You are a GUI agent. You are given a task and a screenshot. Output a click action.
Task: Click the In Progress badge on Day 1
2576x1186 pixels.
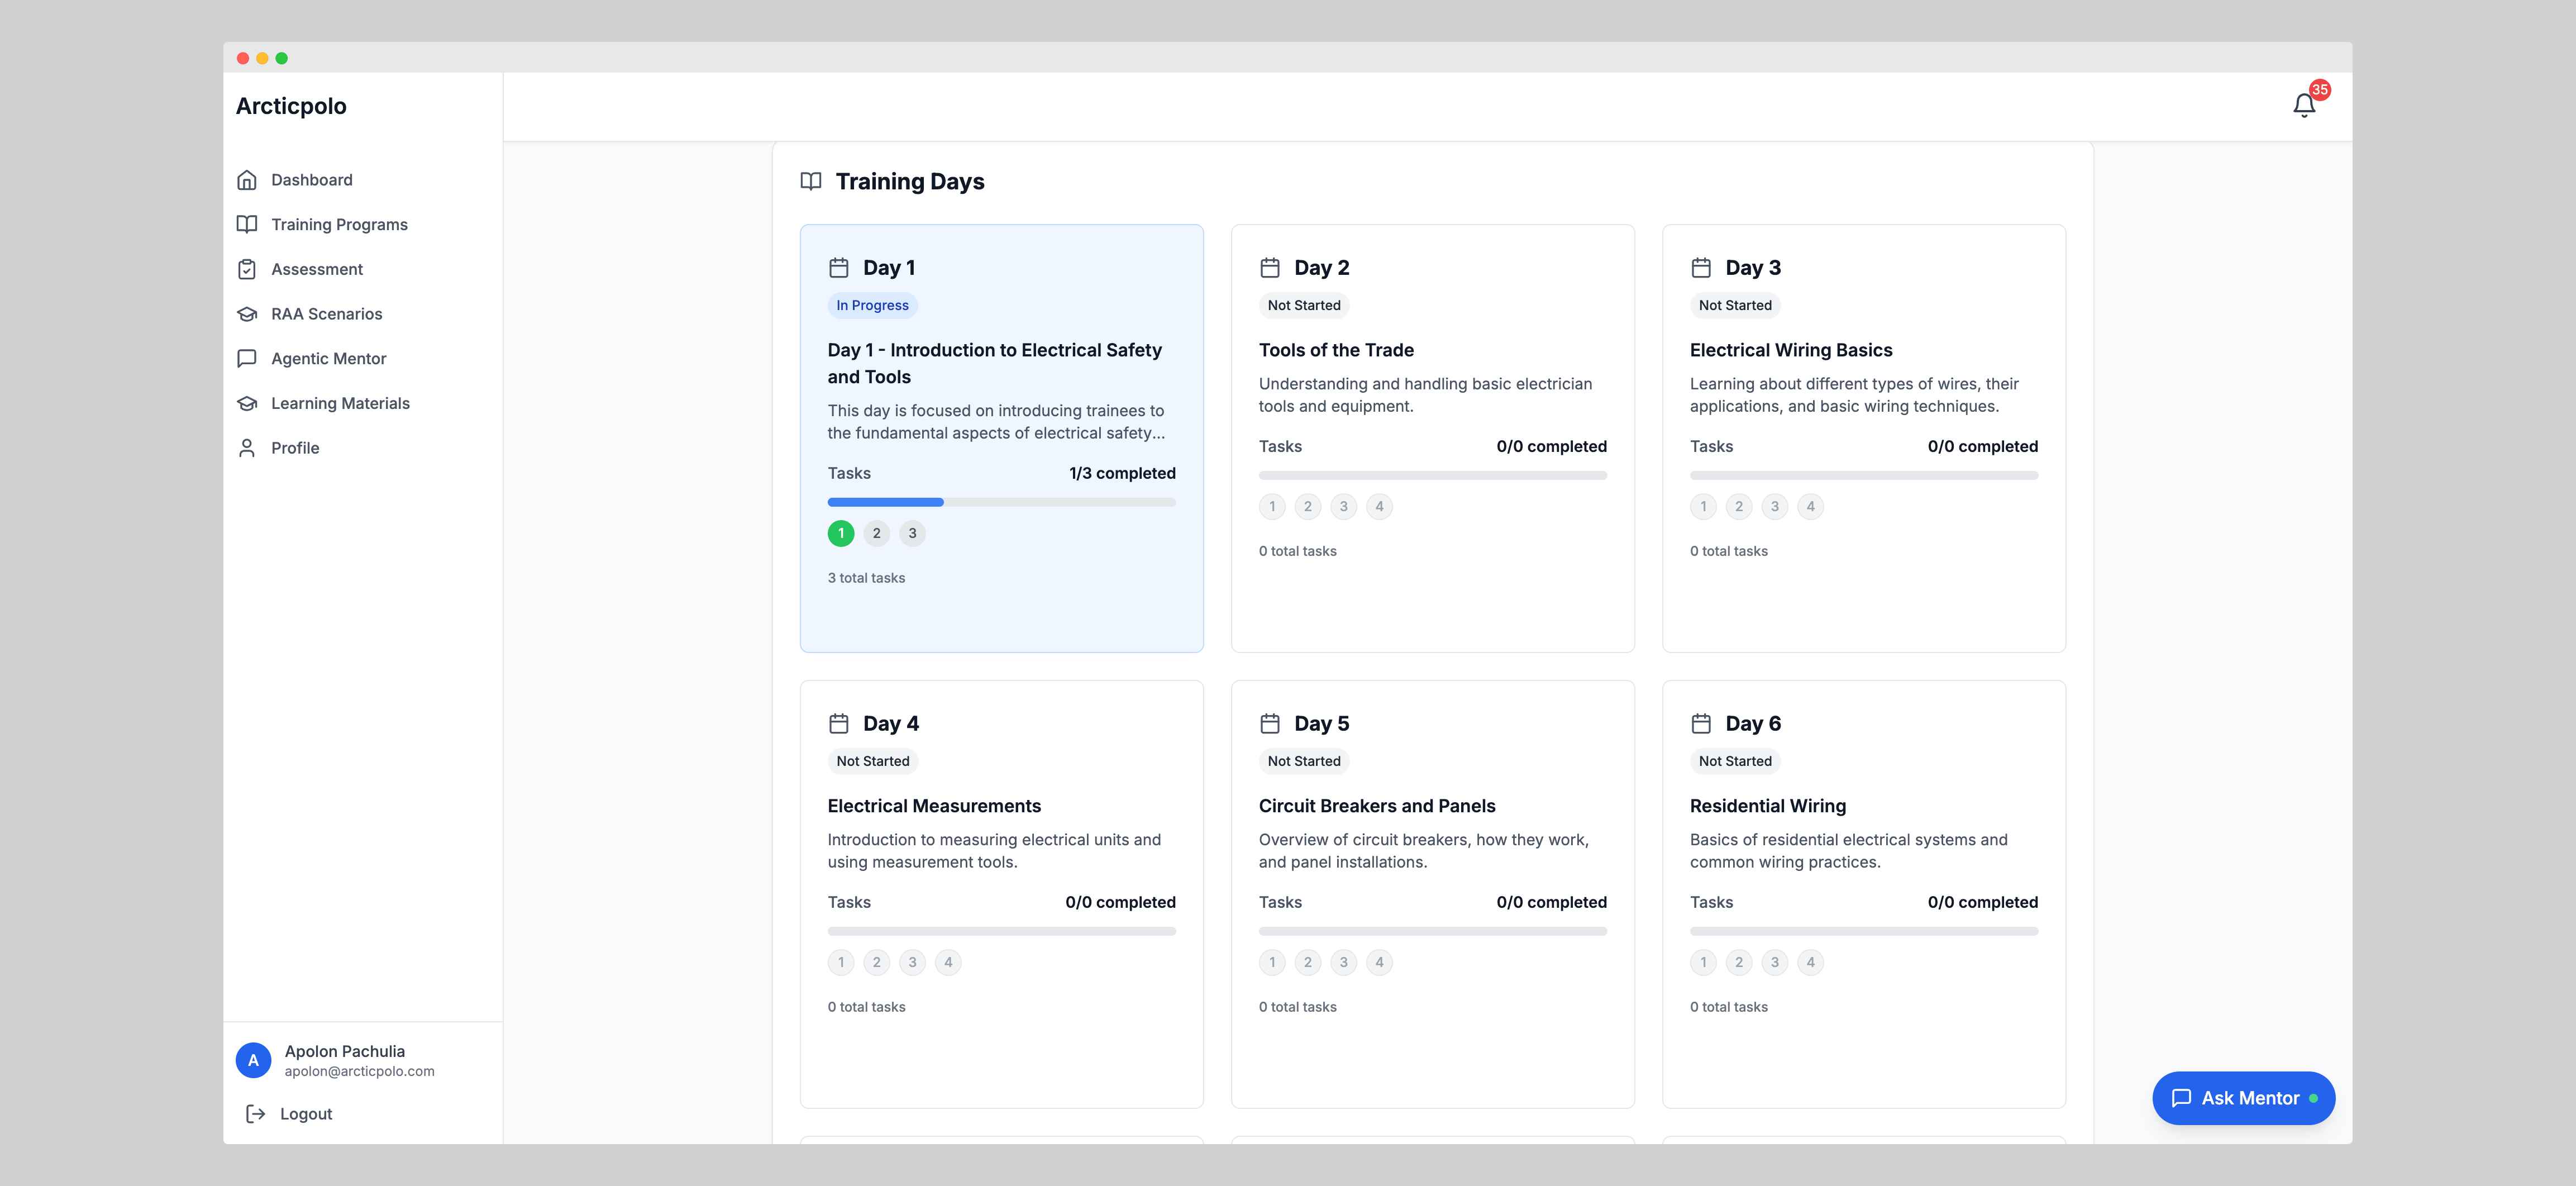pos(872,305)
